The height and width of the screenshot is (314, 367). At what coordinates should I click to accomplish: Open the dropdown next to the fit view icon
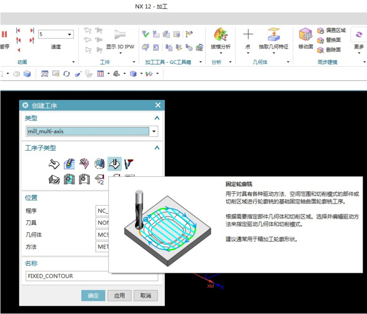tap(108, 74)
